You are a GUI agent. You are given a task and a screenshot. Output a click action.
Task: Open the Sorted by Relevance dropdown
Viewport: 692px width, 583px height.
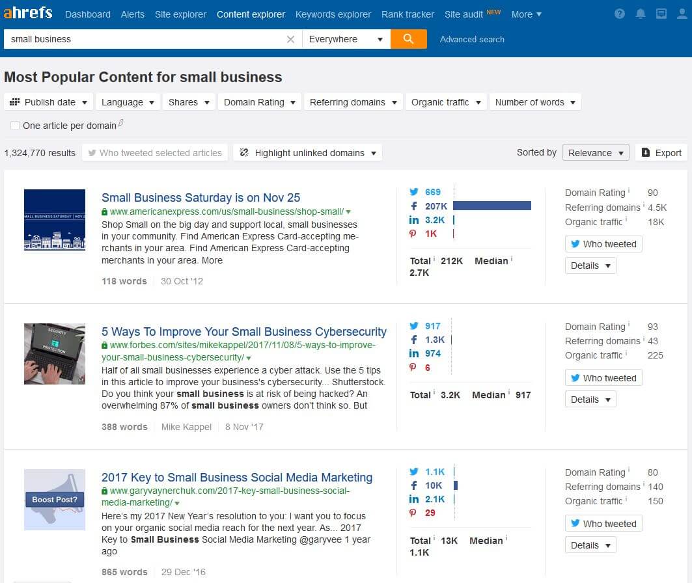pyautogui.click(x=596, y=153)
